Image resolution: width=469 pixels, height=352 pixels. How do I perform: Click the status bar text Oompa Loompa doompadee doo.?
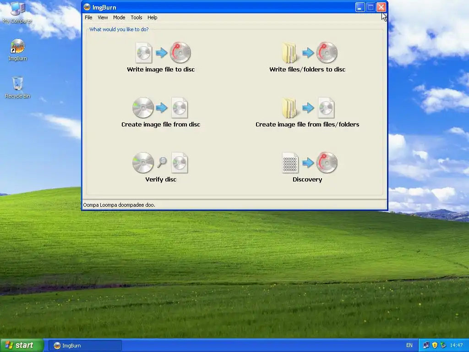pyautogui.click(x=119, y=205)
